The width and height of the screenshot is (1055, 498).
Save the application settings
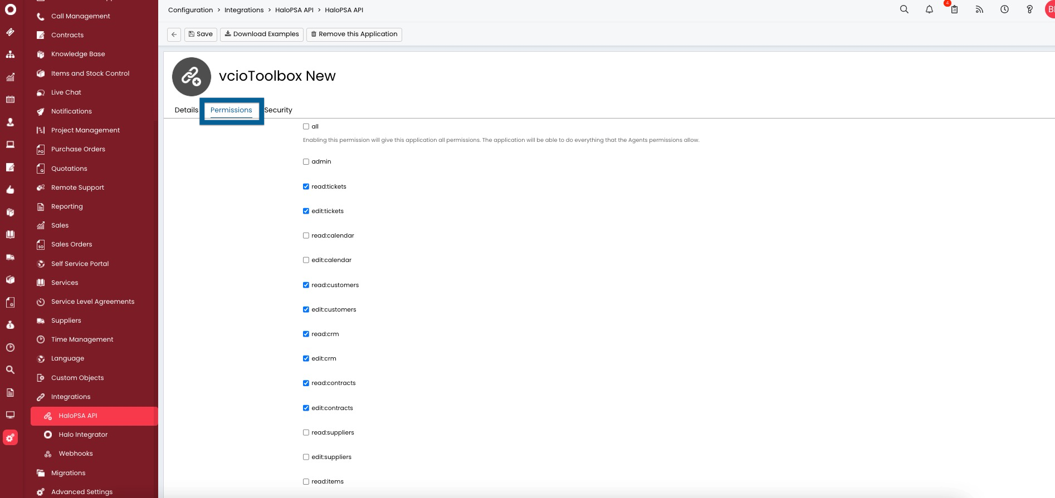(201, 34)
